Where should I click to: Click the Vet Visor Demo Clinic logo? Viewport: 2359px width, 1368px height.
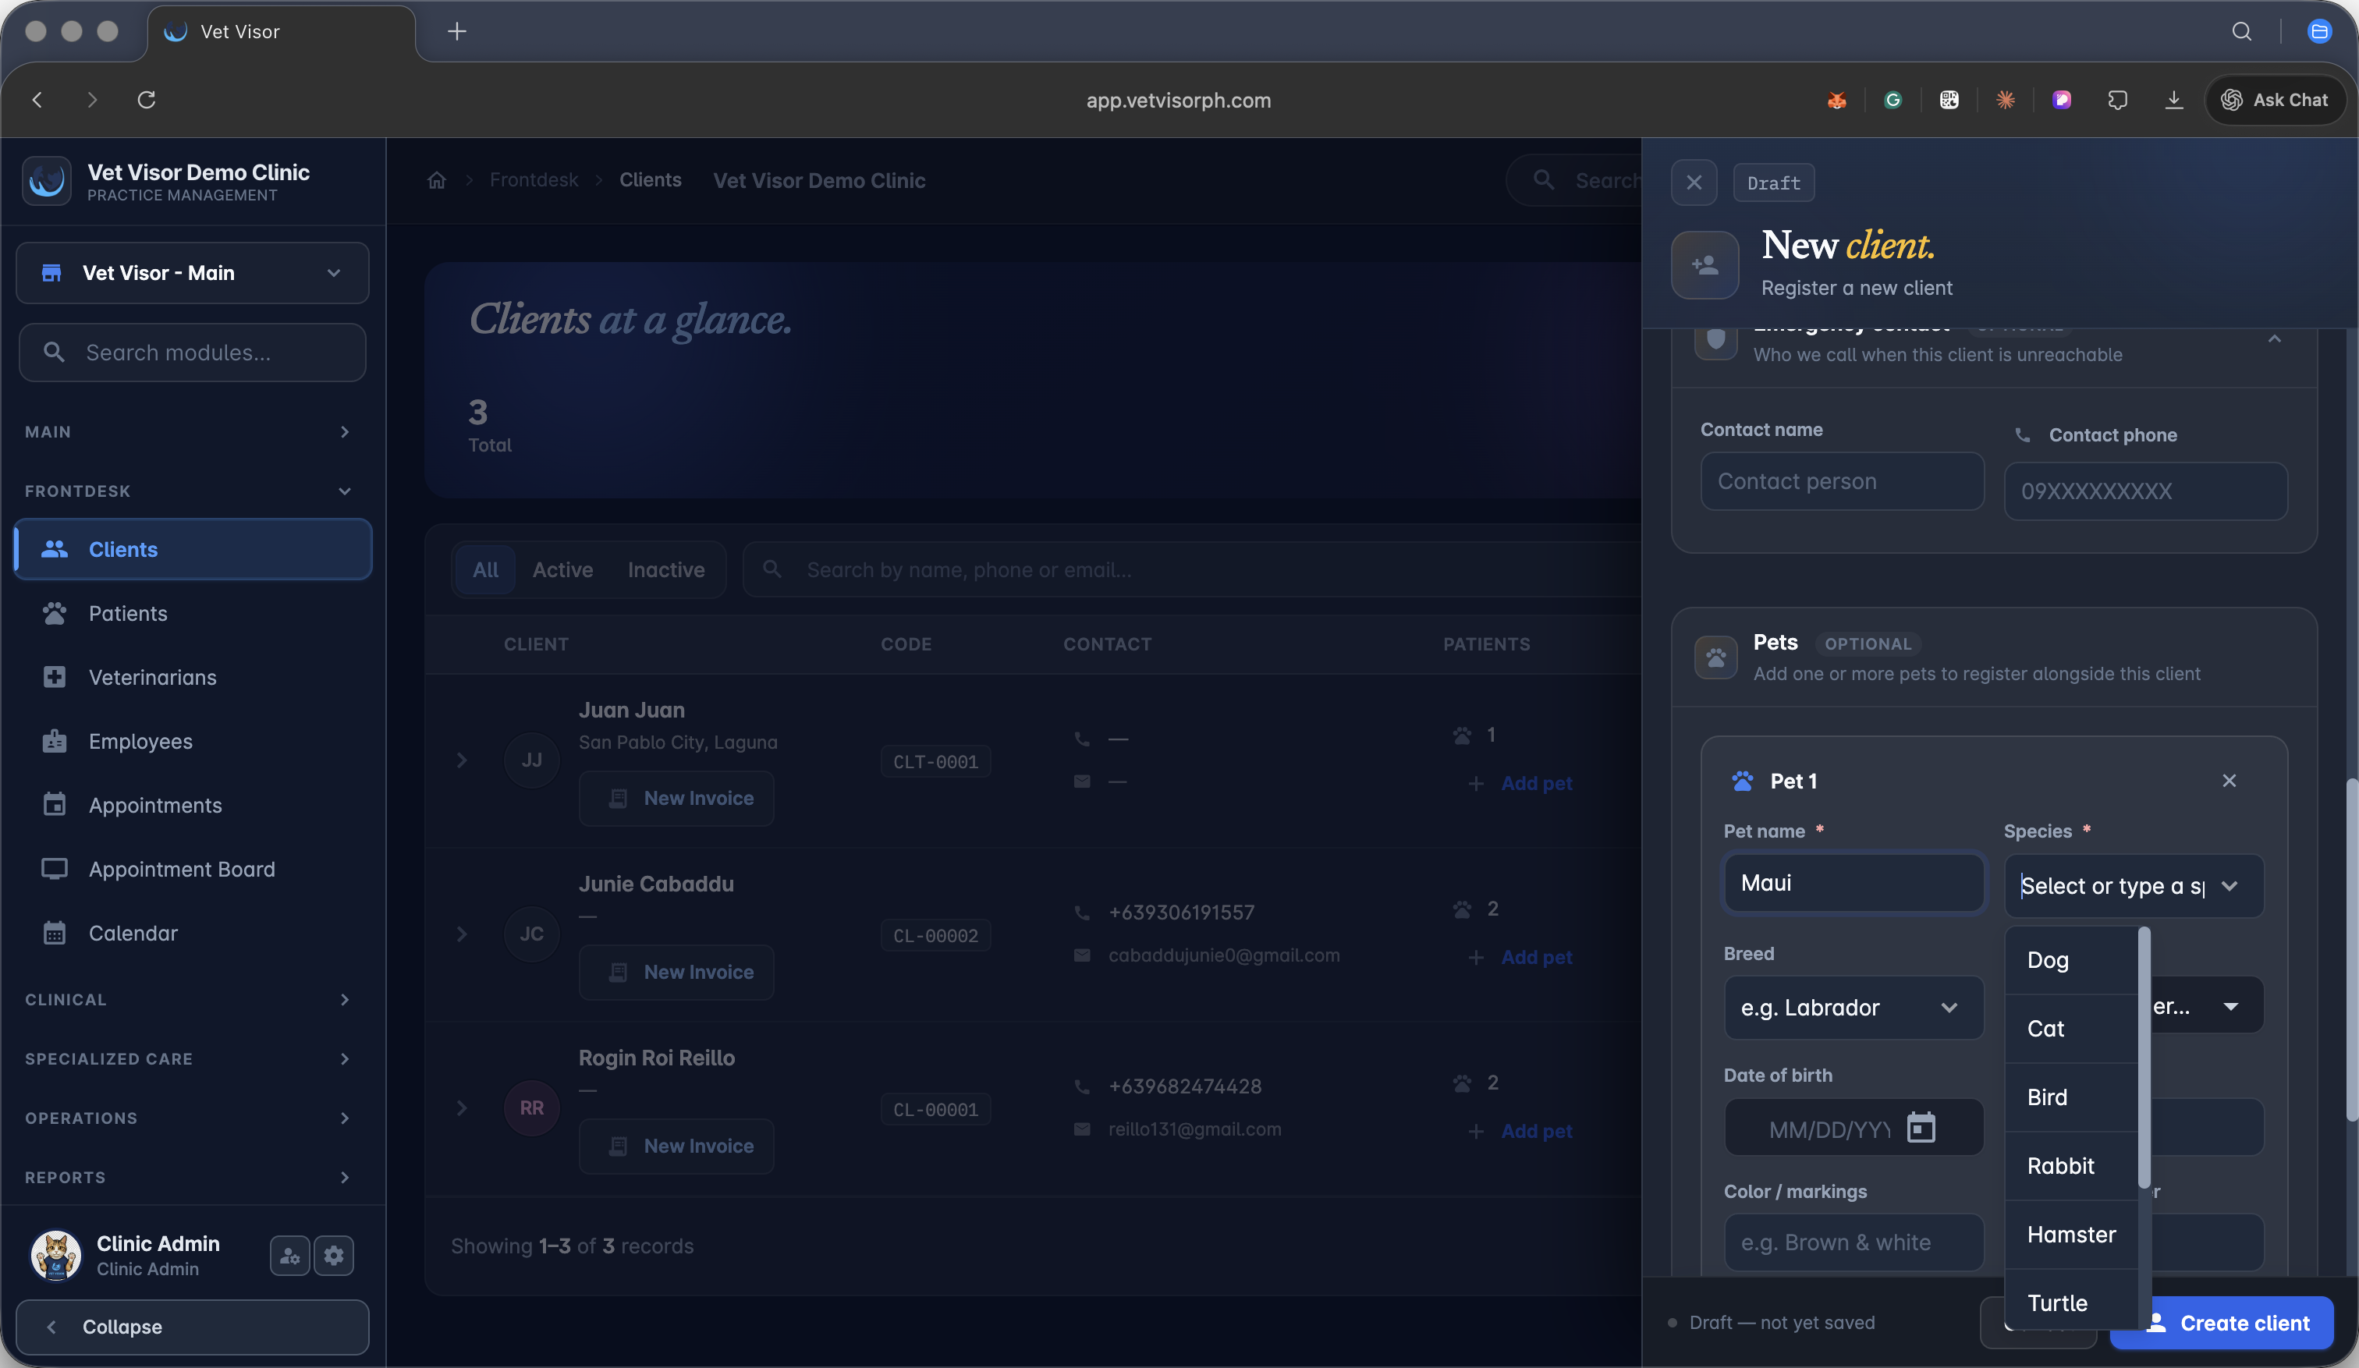[47, 181]
